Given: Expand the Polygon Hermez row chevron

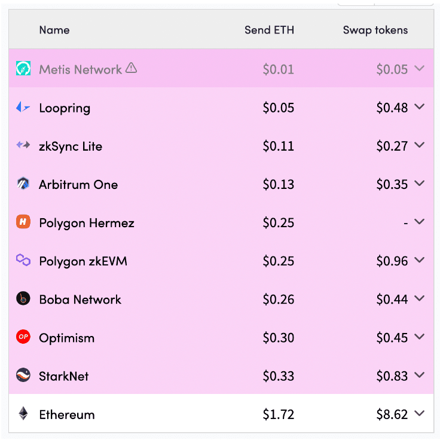Looking at the screenshot, I should [x=419, y=222].
